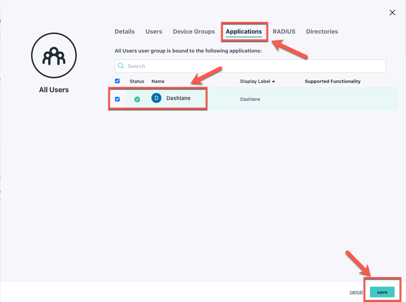The image size is (406, 302).
Task: Click the Name column header
Action: (x=158, y=81)
